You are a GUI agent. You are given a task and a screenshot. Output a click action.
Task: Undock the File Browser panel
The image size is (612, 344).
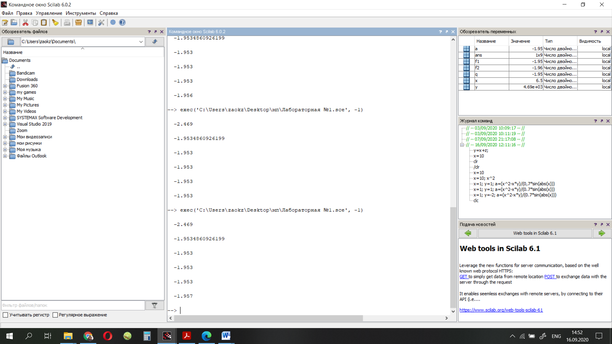[x=156, y=32]
